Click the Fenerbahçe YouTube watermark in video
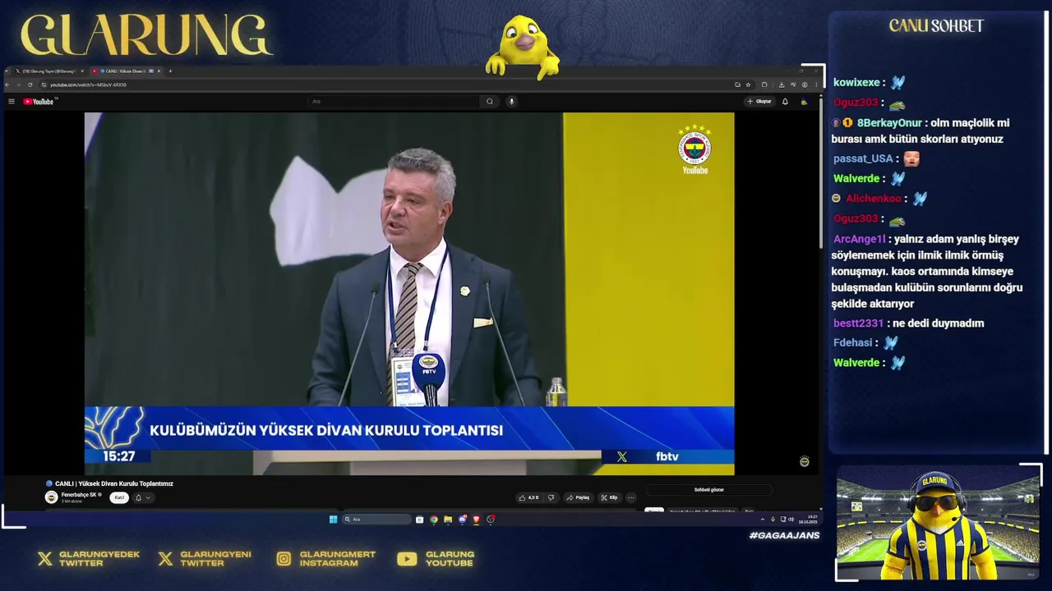This screenshot has width=1052, height=591. point(694,149)
